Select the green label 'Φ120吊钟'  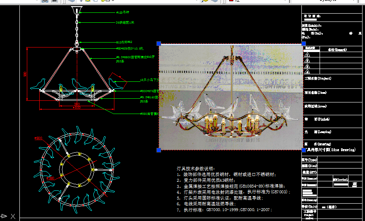click(x=123, y=12)
